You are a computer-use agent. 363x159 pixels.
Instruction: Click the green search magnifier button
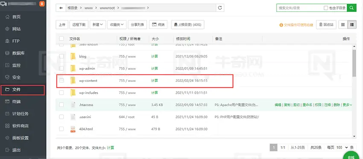[x=351, y=8]
